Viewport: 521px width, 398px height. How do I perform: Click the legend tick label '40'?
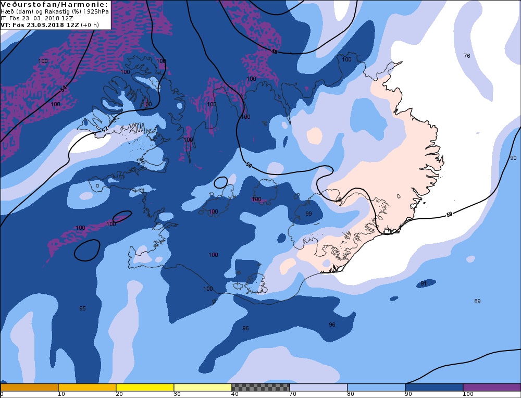pos(234,394)
